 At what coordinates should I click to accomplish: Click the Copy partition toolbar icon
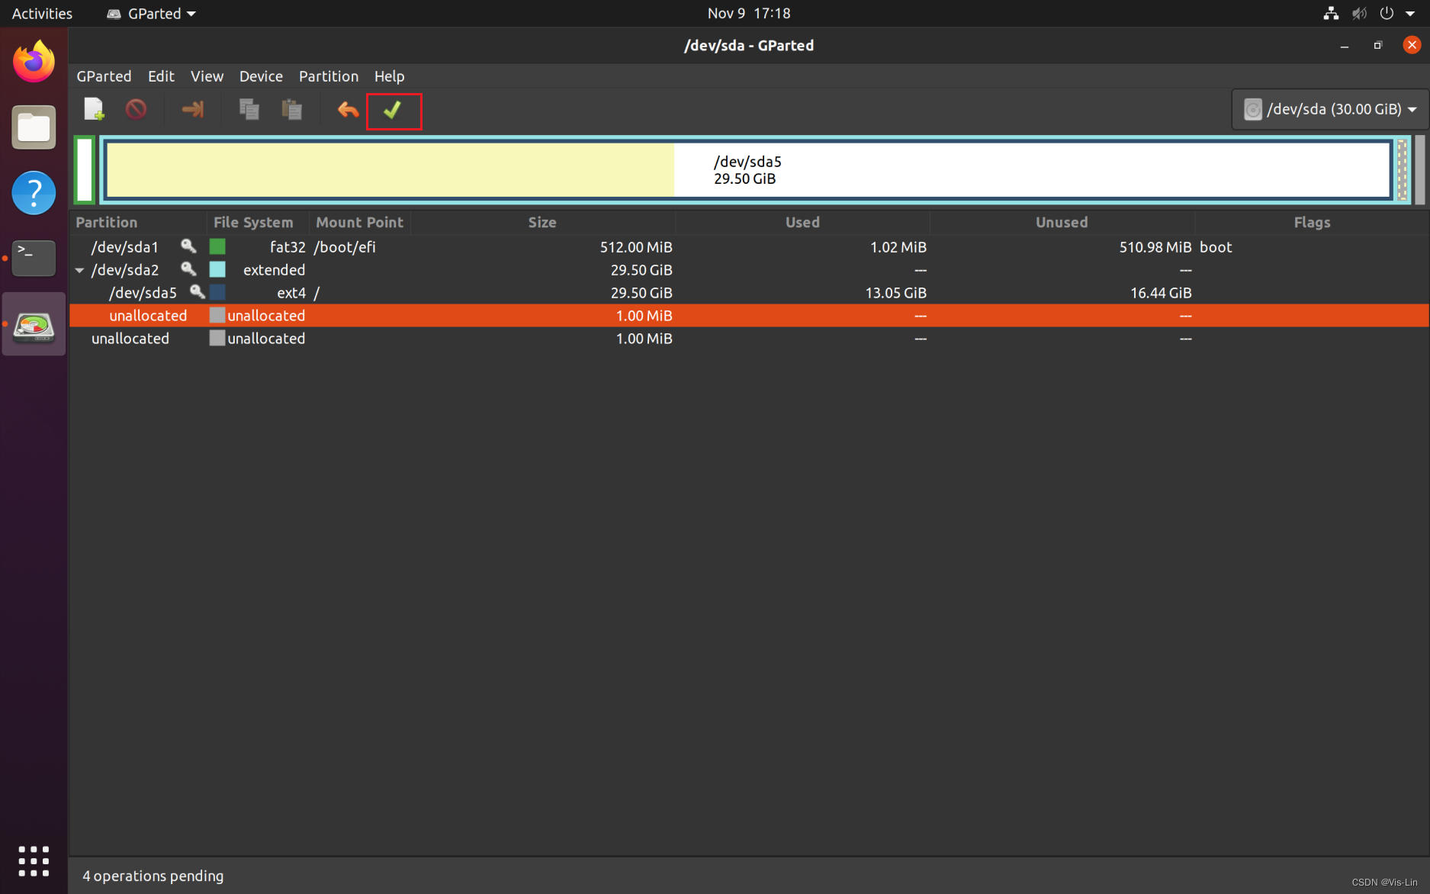tap(249, 109)
